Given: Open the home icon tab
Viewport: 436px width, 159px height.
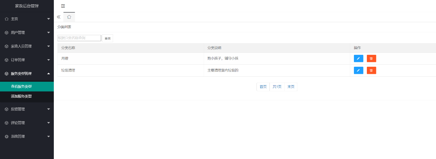Looking at the screenshot, I should (69, 17).
